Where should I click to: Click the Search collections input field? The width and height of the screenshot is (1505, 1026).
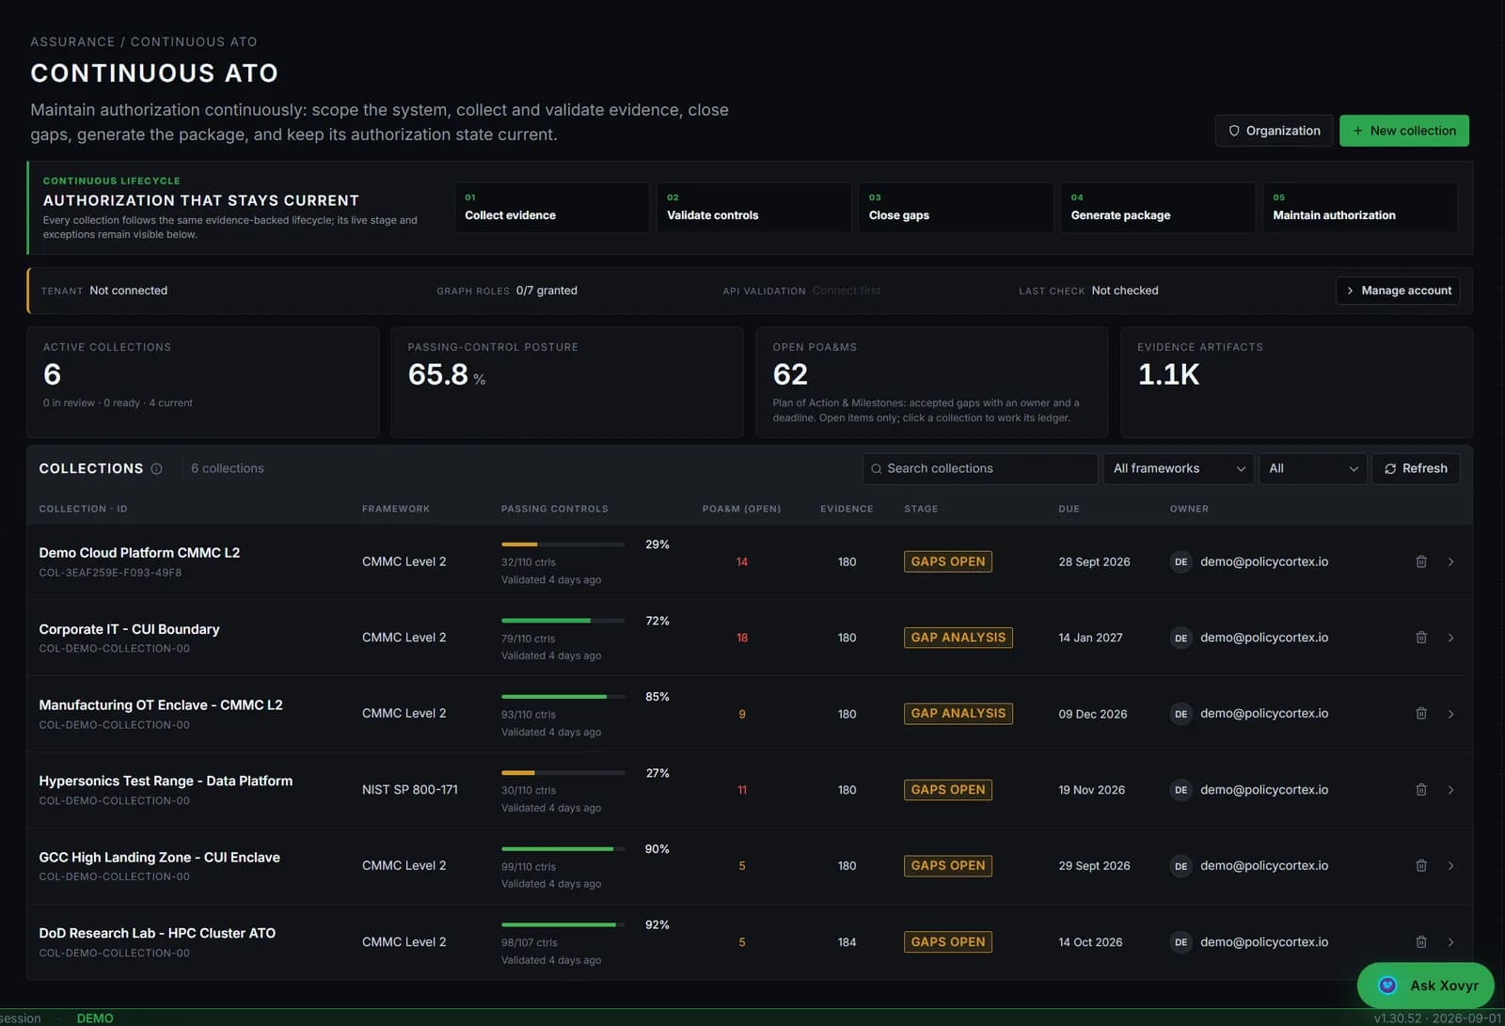(x=980, y=468)
